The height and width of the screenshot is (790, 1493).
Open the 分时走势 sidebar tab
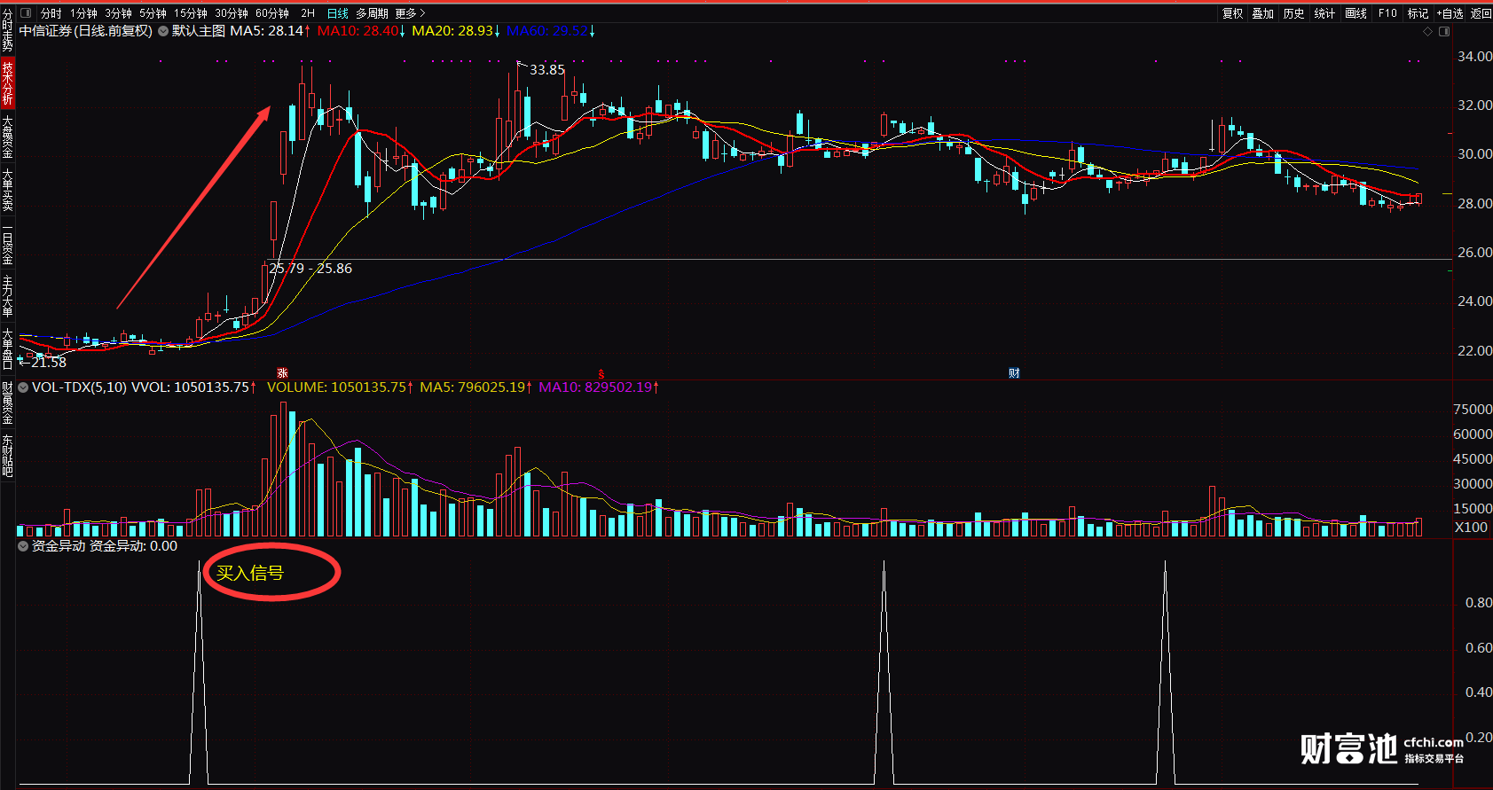(x=7, y=30)
